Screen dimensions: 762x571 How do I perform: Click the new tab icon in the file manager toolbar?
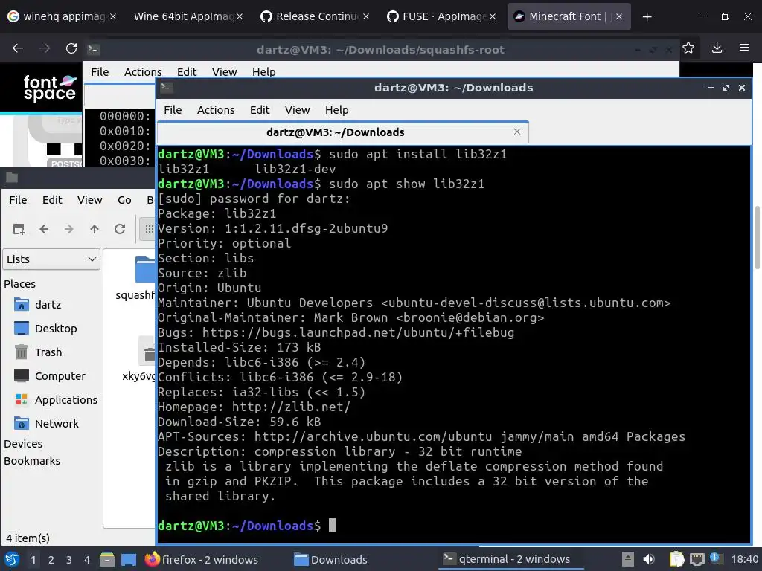(19, 229)
